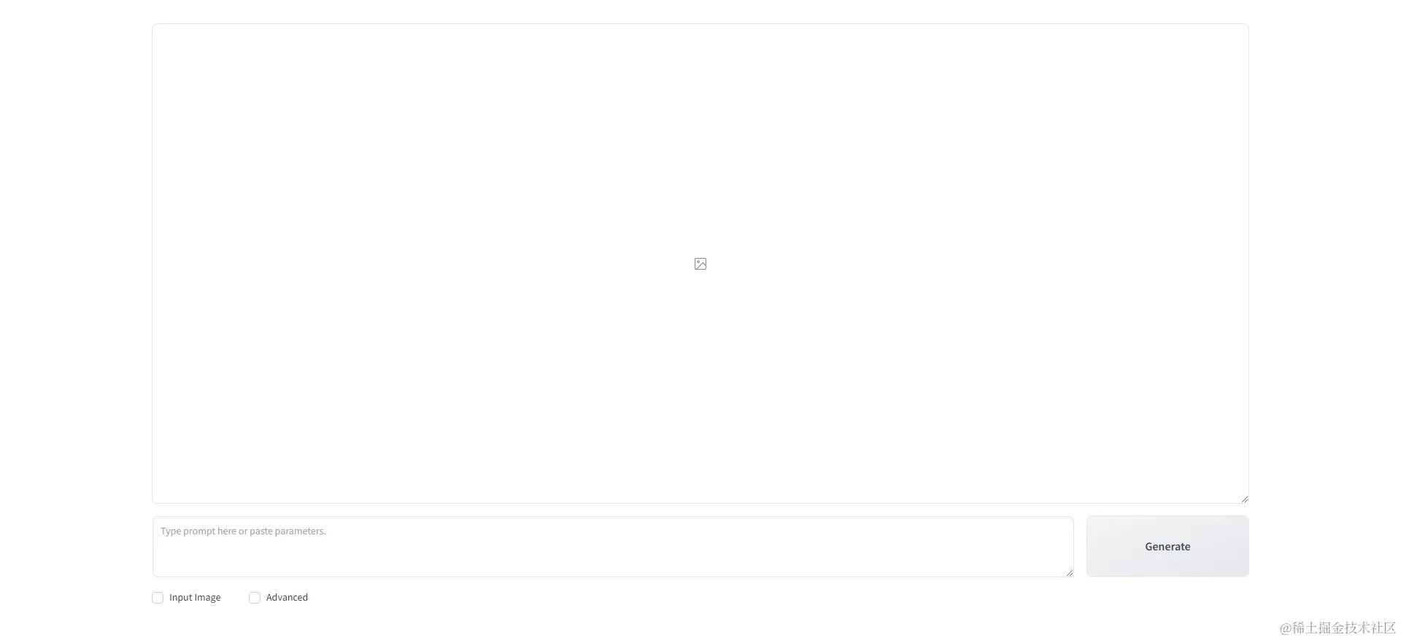1401x640 pixels.
Task: Click the "Advanced" label text
Action: point(287,598)
